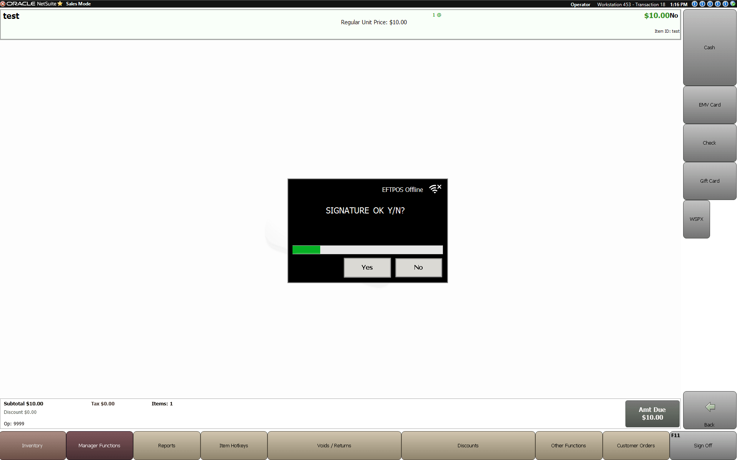Image resolution: width=737 pixels, height=460 pixels.
Task: Click Amt Due $10.00 button
Action: (x=652, y=413)
